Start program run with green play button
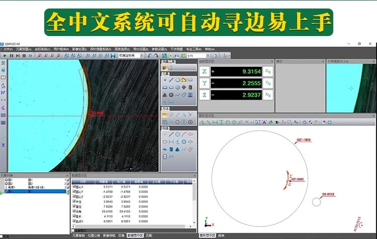The width and height of the screenshot is (377, 239). 5,56
